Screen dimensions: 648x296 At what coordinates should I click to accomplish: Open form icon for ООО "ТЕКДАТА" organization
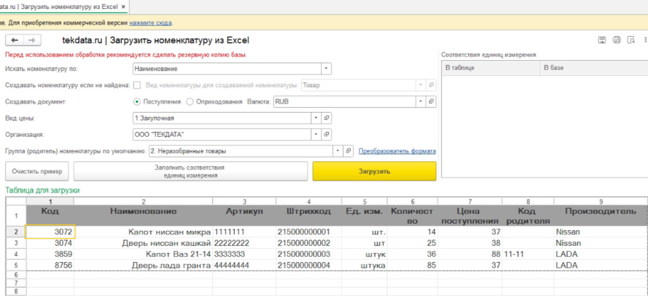pos(327,134)
